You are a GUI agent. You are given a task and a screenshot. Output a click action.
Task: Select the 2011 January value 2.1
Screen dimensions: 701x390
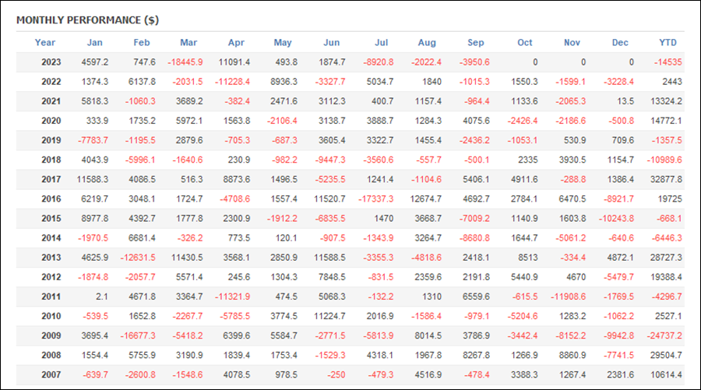101,296
